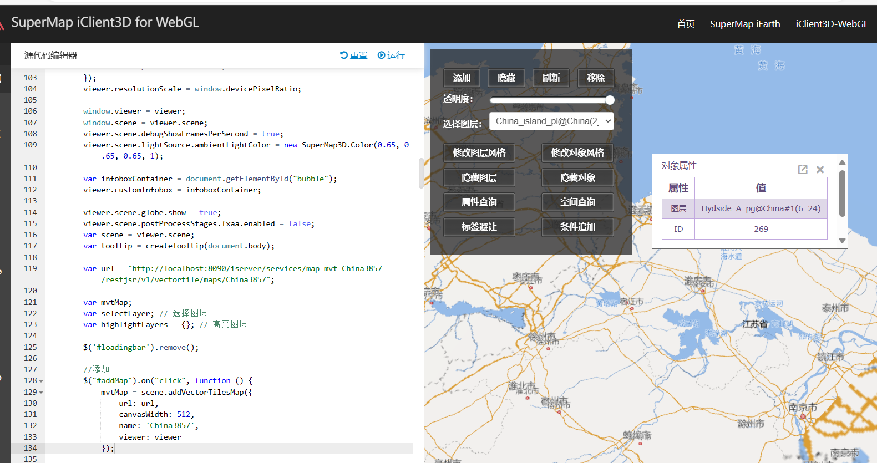The width and height of the screenshot is (877, 463).
Task: Click the 移除 button
Action: (596, 78)
